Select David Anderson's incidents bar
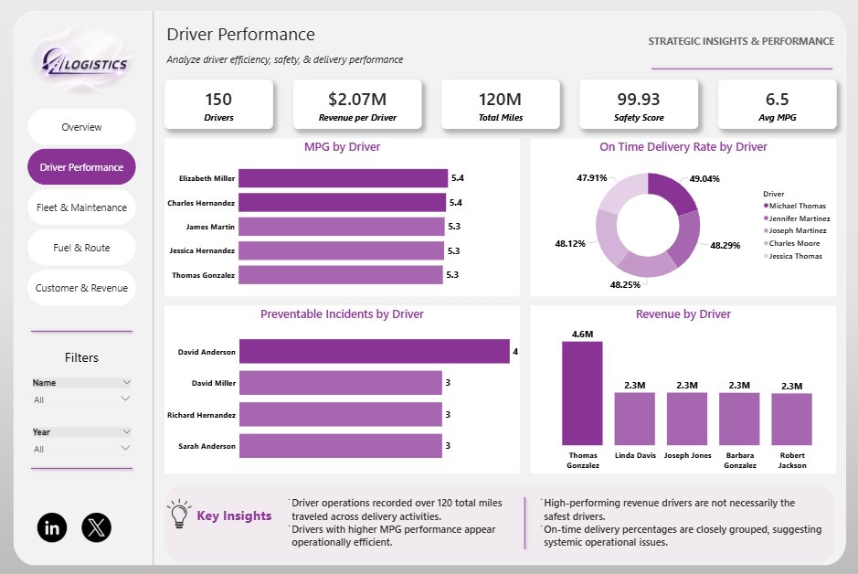Image resolution: width=858 pixels, height=574 pixels. coord(375,351)
